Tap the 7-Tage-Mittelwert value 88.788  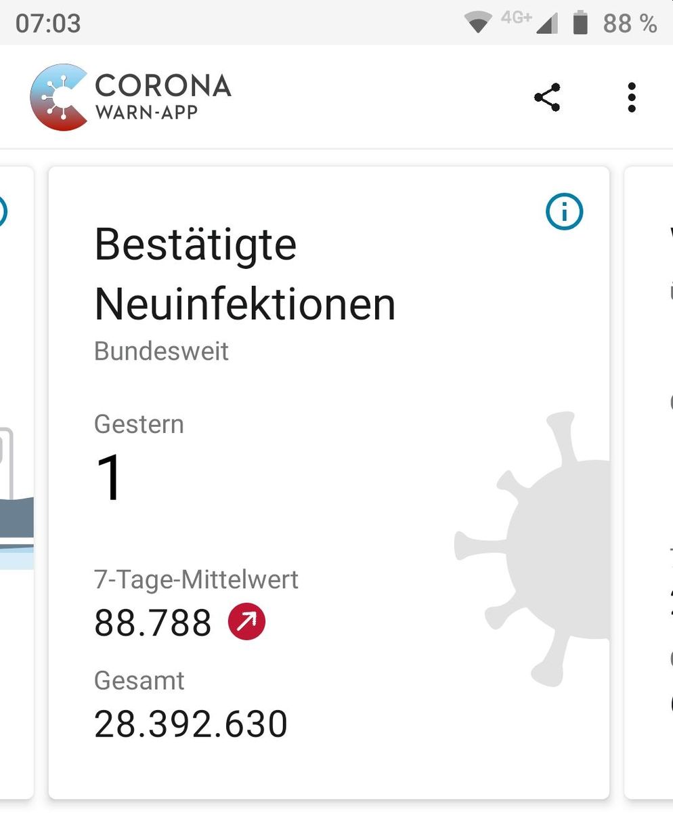click(x=153, y=623)
